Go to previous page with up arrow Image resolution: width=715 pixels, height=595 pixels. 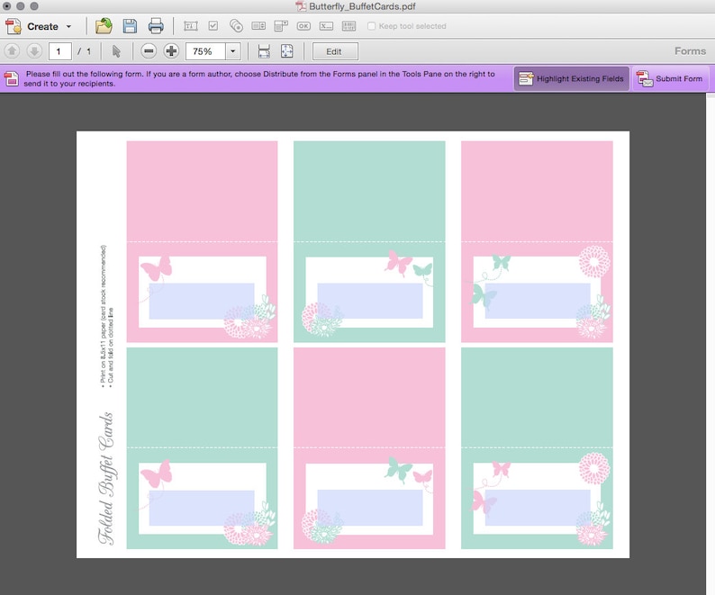[x=12, y=51]
